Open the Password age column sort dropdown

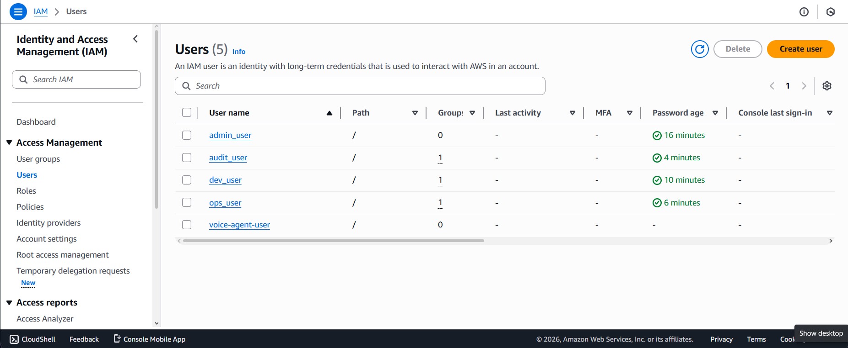pos(715,113)
